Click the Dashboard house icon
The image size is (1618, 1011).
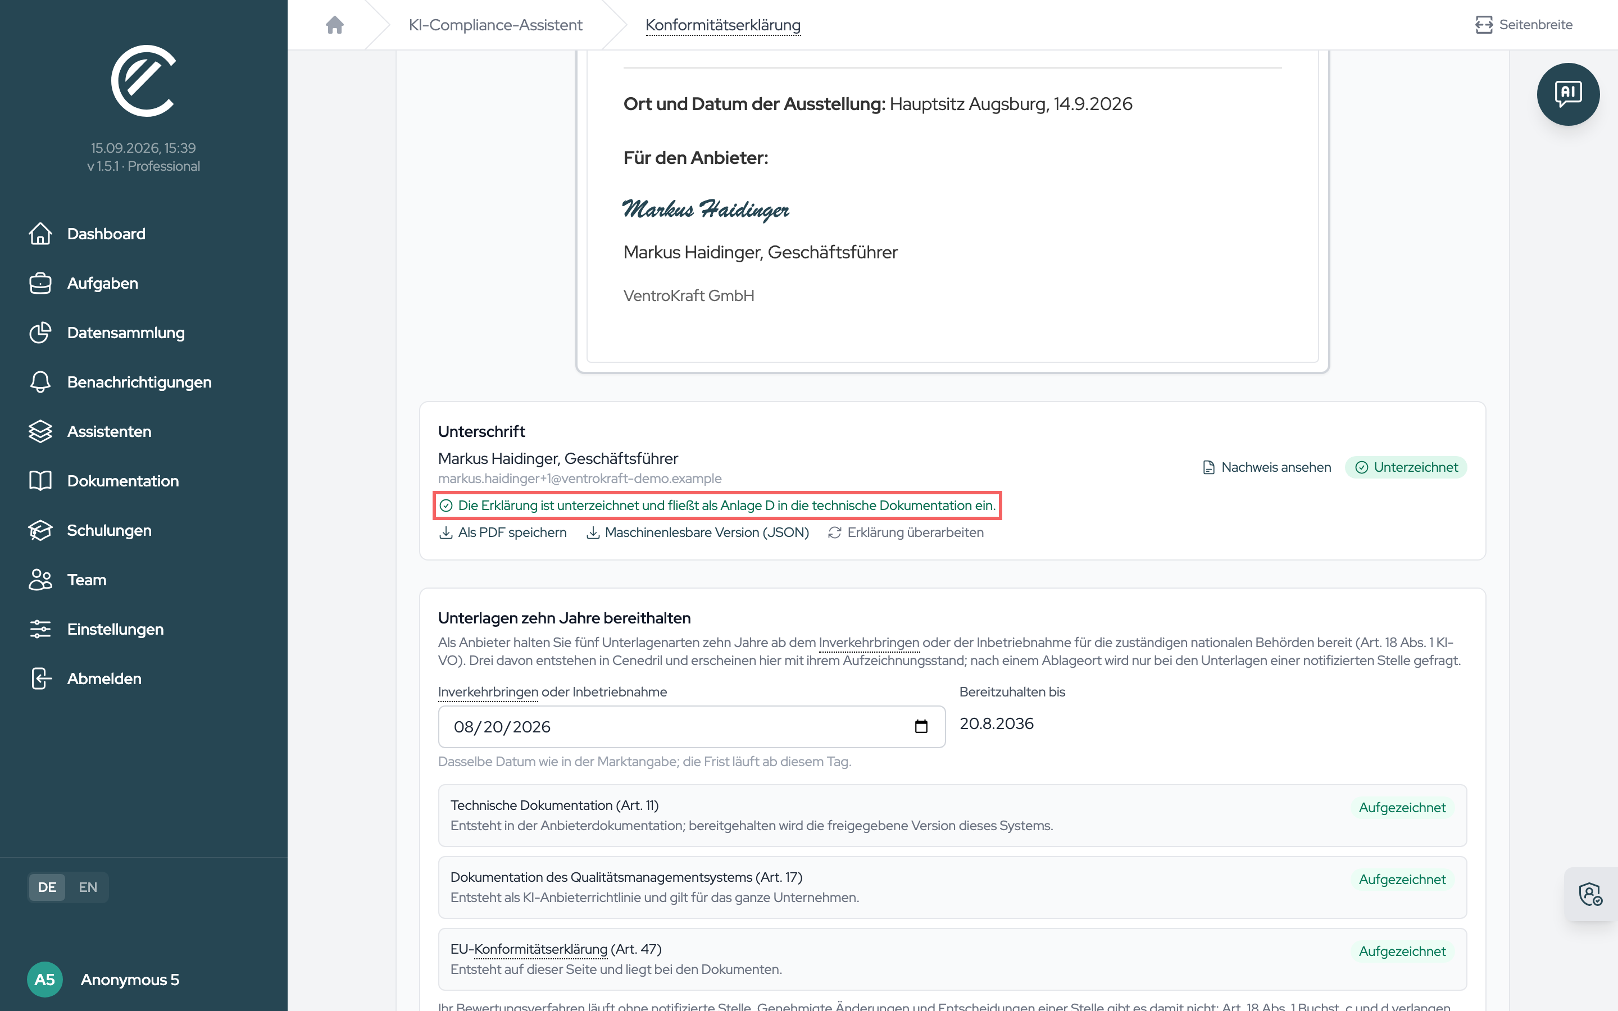40,233
